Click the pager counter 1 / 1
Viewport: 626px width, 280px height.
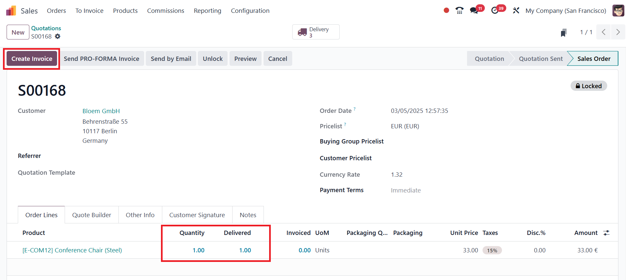tap(586, 32)
